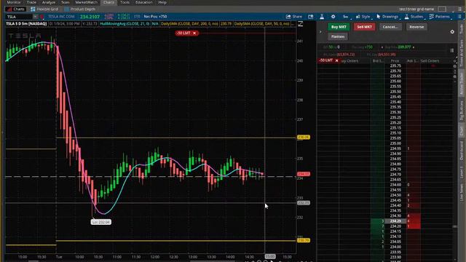Expand the arrow left of Buy MKT
The height and width of the screenshot is (262, 466).
(x=320, y=32)
